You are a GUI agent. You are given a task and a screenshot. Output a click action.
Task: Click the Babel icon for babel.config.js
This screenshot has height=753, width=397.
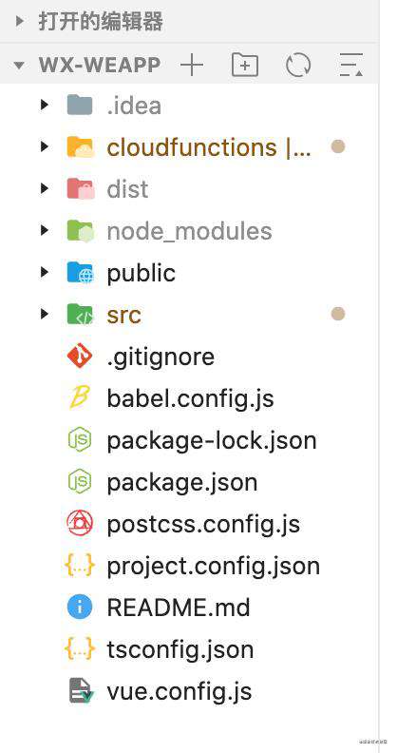80,398
